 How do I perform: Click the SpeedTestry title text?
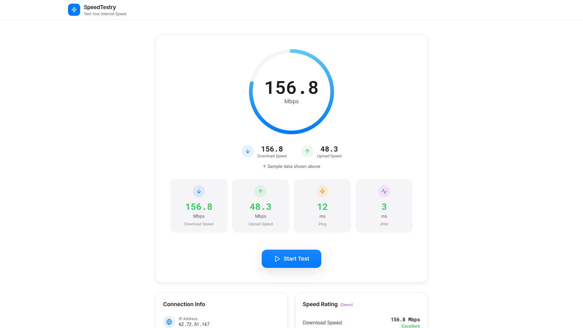click(x=100, y=7)
